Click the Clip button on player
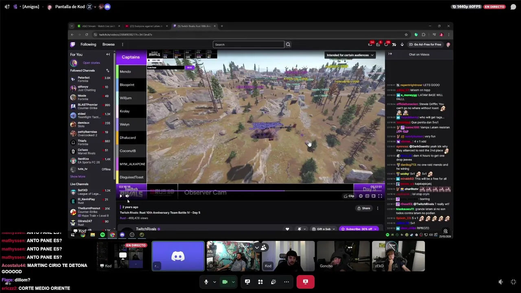Screen dimensions: 521x293 [349, 196]
